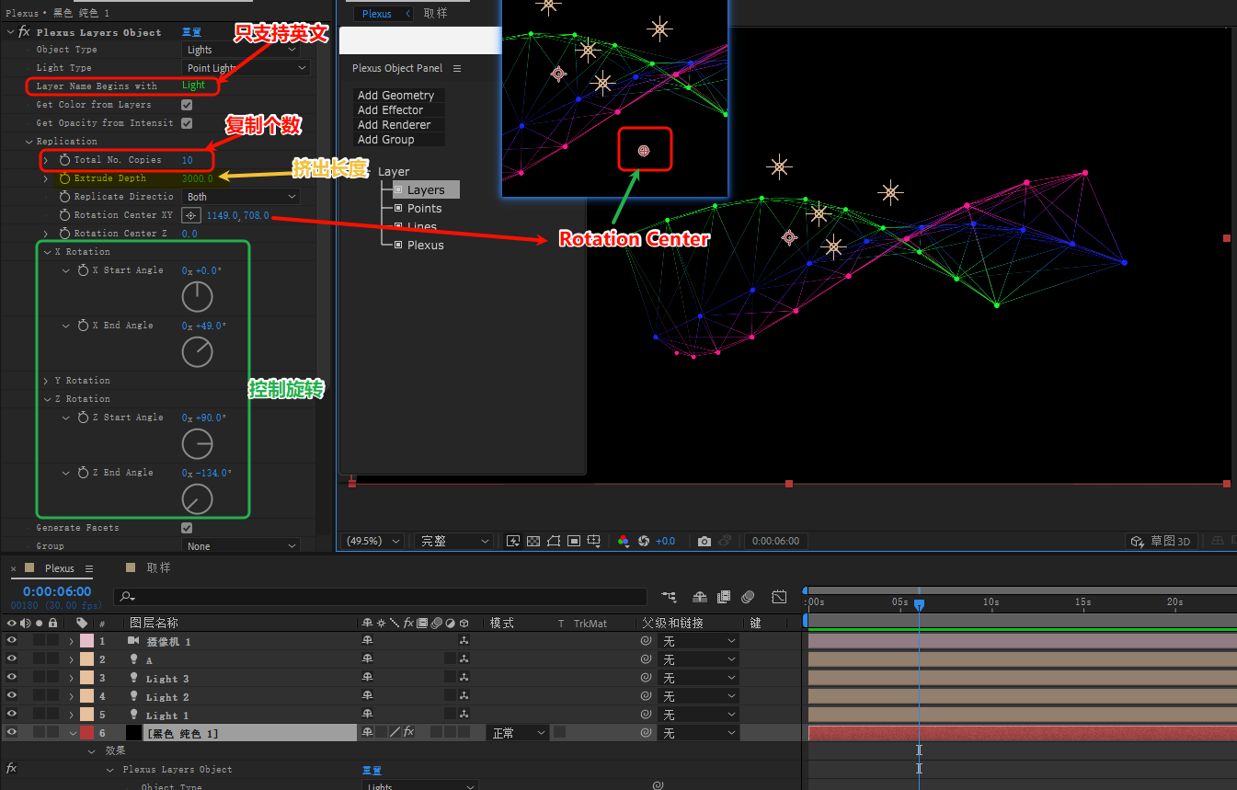
Task: Click the X End Angle dial
Action: [x=198, y=352]
